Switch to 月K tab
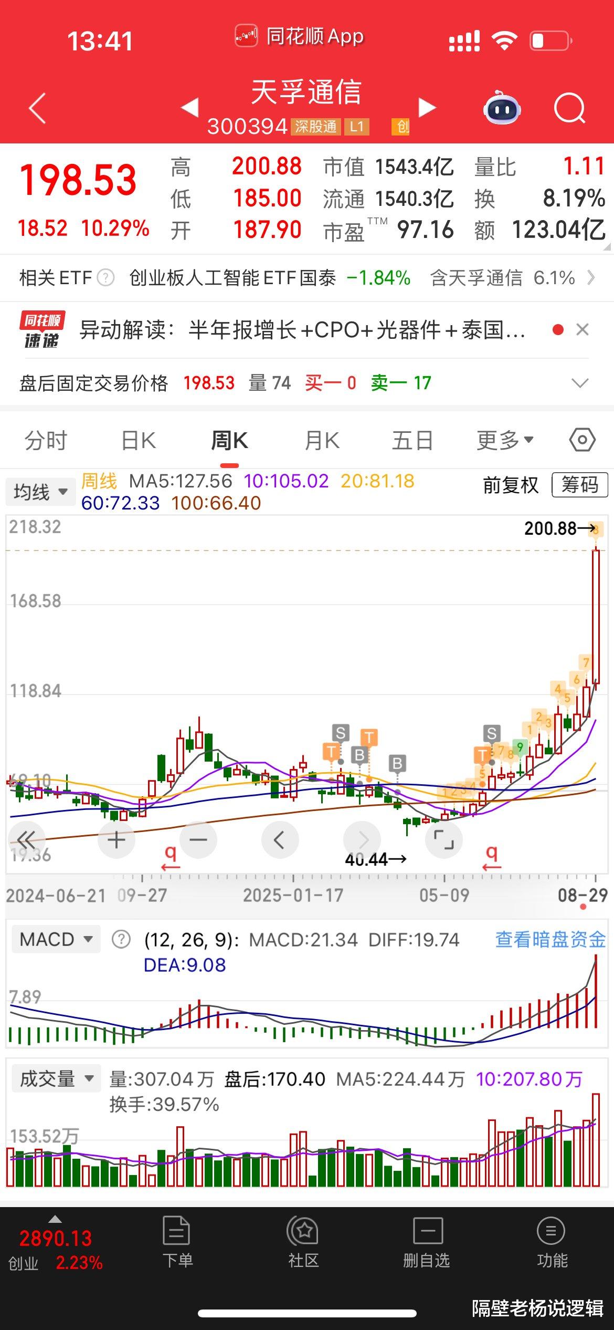The width and height of the screenshot is (614, 1330). [322, 440]
